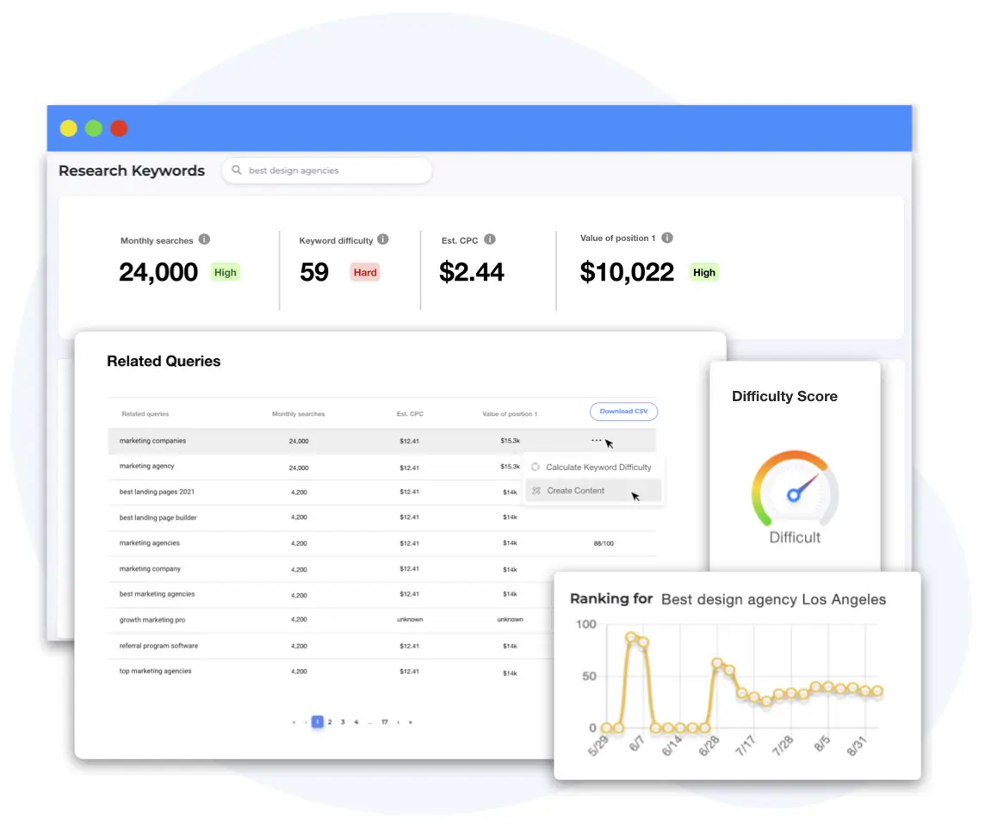
Task: Open info icon beside Value of position 1
Action: pos(667,238)
